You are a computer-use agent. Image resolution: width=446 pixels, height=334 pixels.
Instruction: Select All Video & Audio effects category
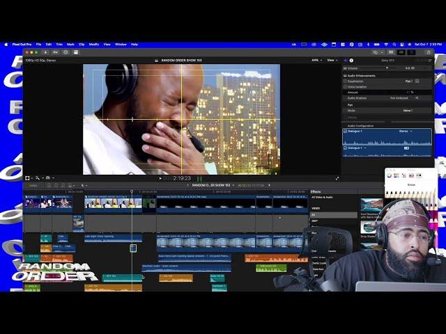(x=322, y=198)
